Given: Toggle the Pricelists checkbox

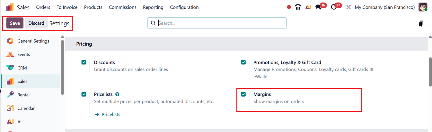Looking at the screenshot, I should (x=84, y=94).
